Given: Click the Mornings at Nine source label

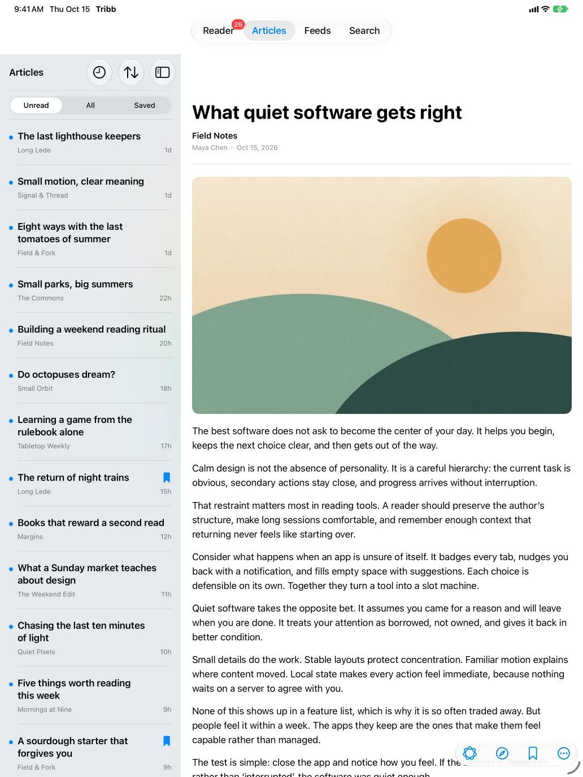Looking at the screenshot, I should pos(45,710).
